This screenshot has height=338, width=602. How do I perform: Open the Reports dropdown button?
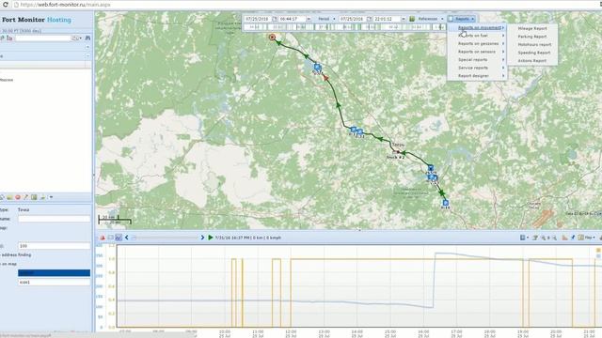point(462,19)
